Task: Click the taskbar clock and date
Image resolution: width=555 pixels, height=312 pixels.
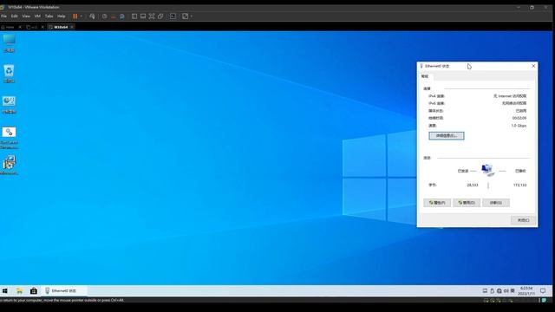Action: 526,291
